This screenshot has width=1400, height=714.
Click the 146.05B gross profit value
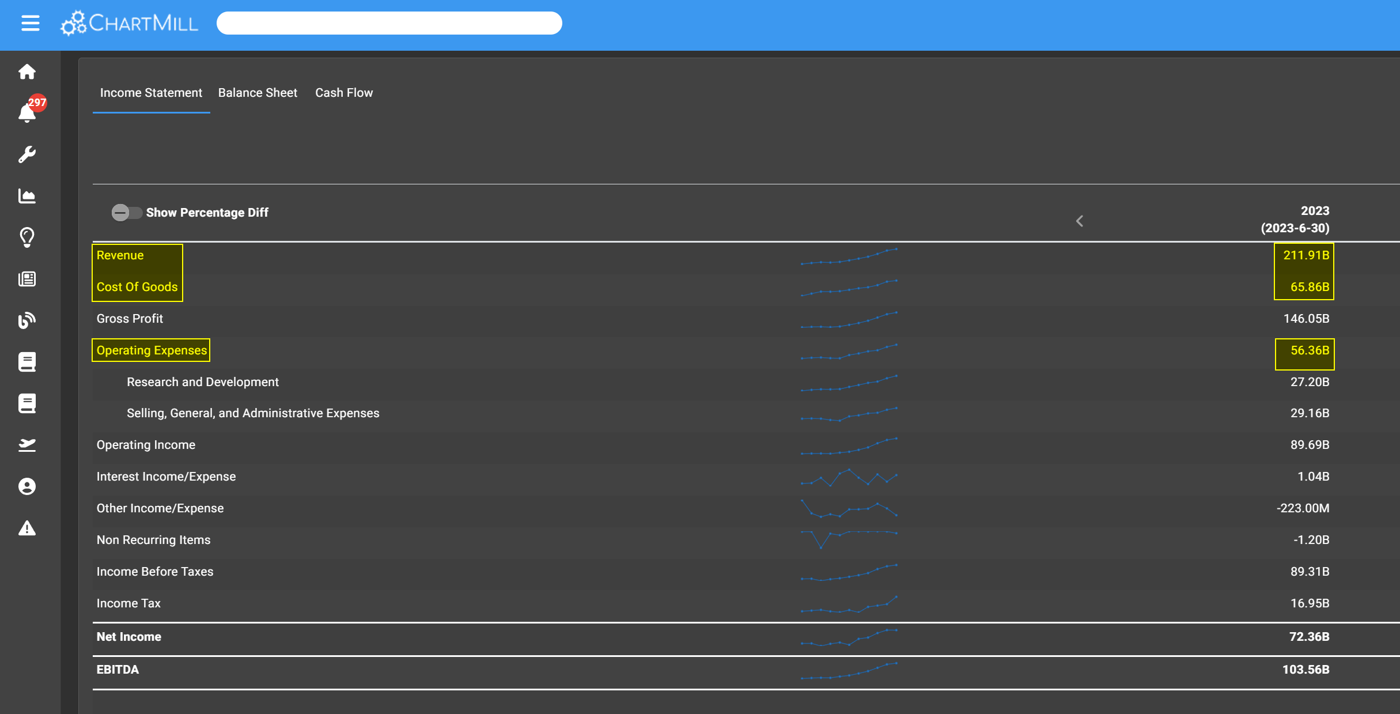pos(1306,319)
